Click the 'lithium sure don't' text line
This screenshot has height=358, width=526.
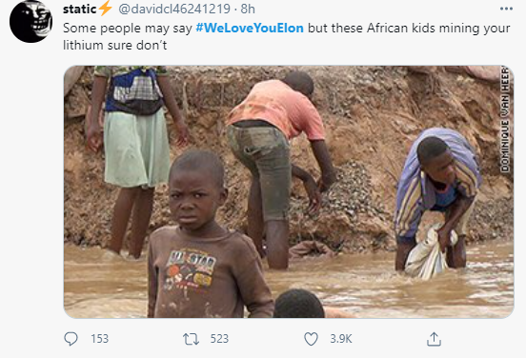[115, 45]
